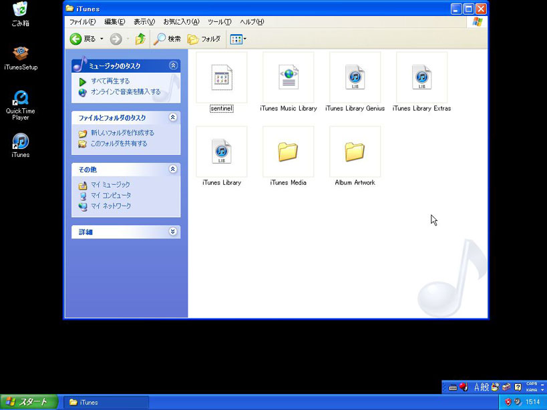Open the Back button history dropdown arrow

point(102,39)
